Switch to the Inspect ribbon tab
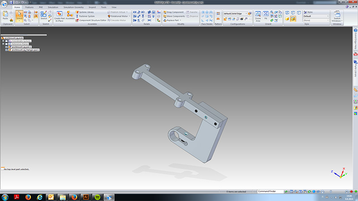Viewport: 358px width, 201px height. coord(92,7)
